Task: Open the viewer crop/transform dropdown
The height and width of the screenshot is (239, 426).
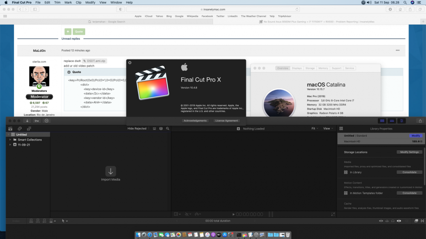Action: tap(177, 214)
